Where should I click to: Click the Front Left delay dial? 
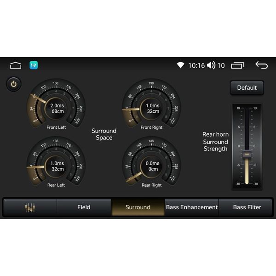[56, 108]
